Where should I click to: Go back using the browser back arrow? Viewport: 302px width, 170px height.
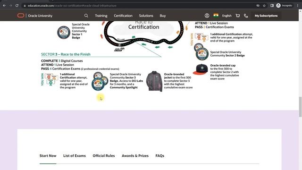(4, 6)
